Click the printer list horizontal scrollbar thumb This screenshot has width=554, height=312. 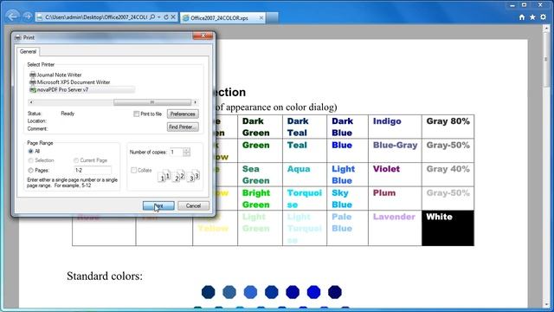(152, 102)
